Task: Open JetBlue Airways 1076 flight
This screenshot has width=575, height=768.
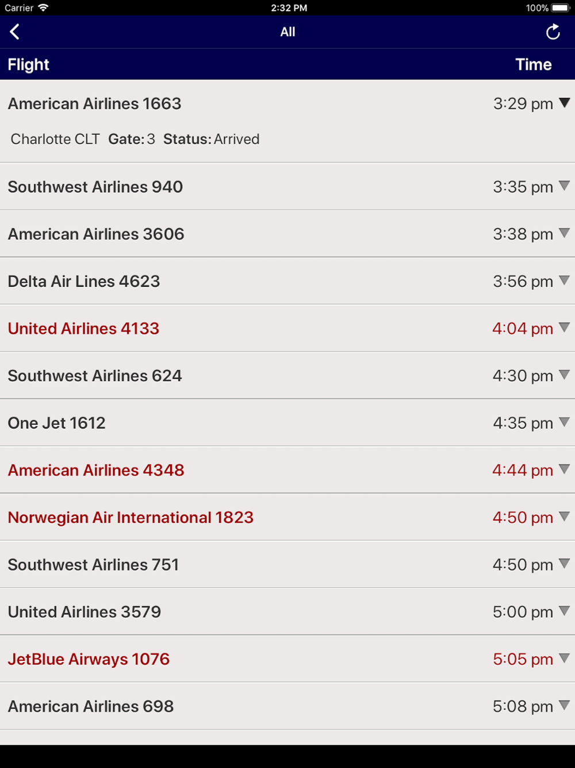Action: tap(89, 659)
